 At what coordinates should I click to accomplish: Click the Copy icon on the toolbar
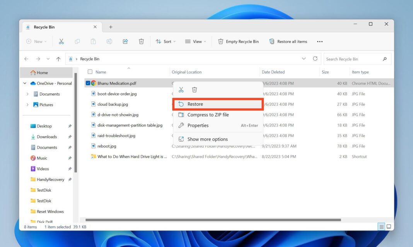coord(77,41)
